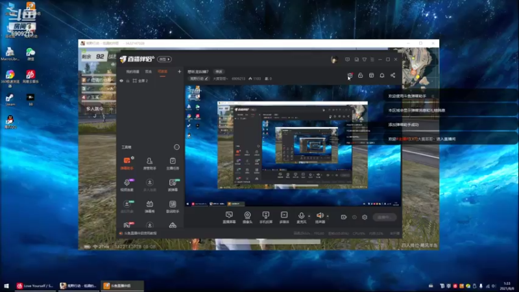Open the layout icon next to lock
Screen dimensions: 519x292
tap(371, 75)
